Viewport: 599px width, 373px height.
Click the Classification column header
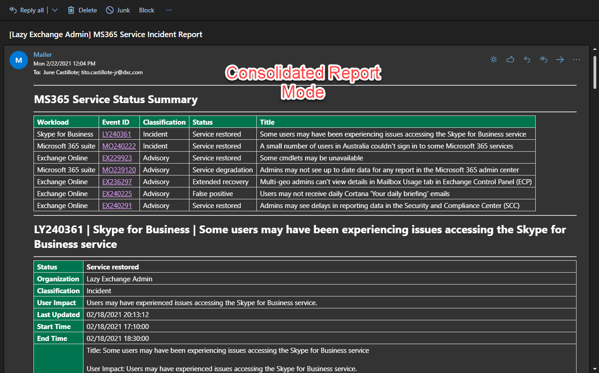[164, 122]
